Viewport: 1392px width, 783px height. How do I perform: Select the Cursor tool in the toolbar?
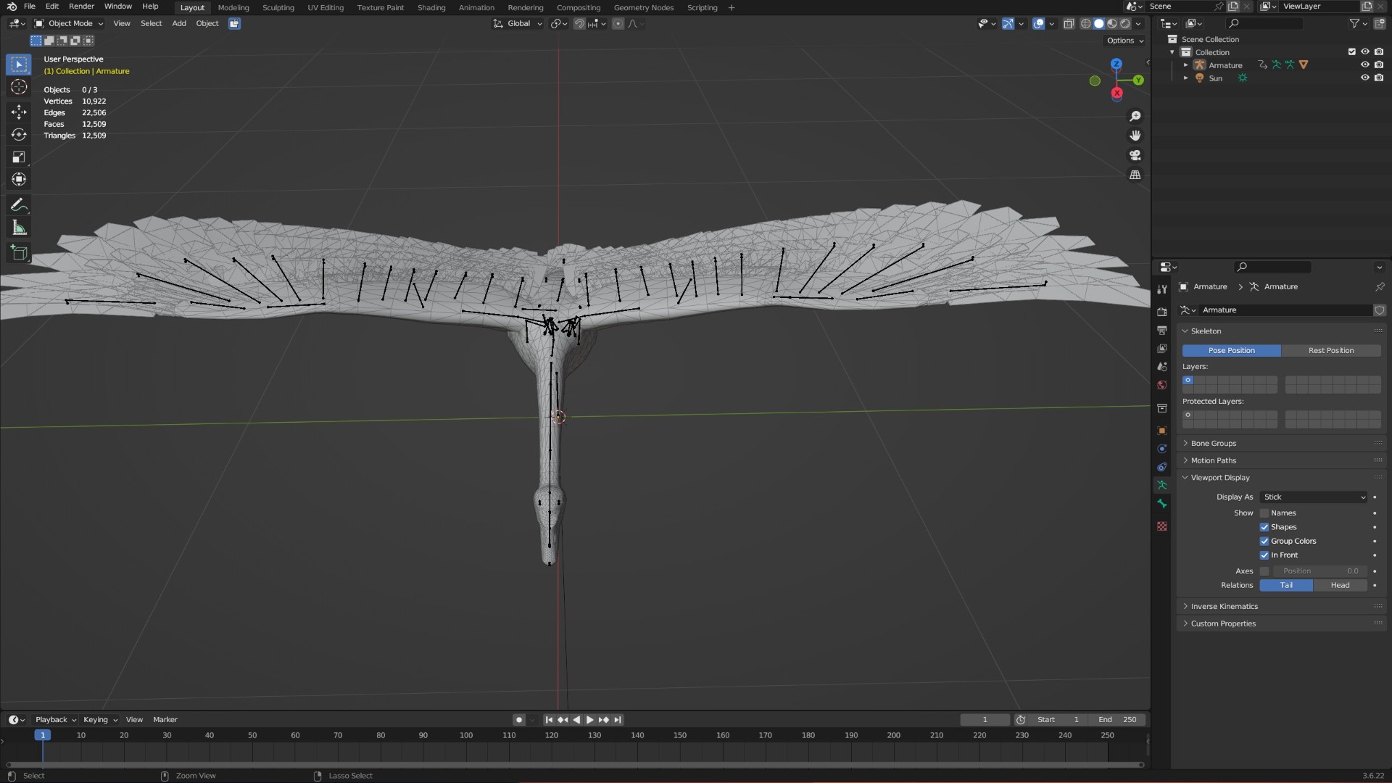[19, 87]
